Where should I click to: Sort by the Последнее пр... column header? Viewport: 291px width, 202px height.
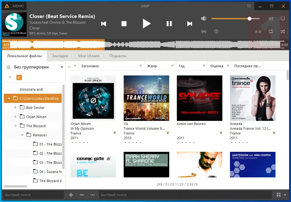pyautogui.click(x=247, y=66)
